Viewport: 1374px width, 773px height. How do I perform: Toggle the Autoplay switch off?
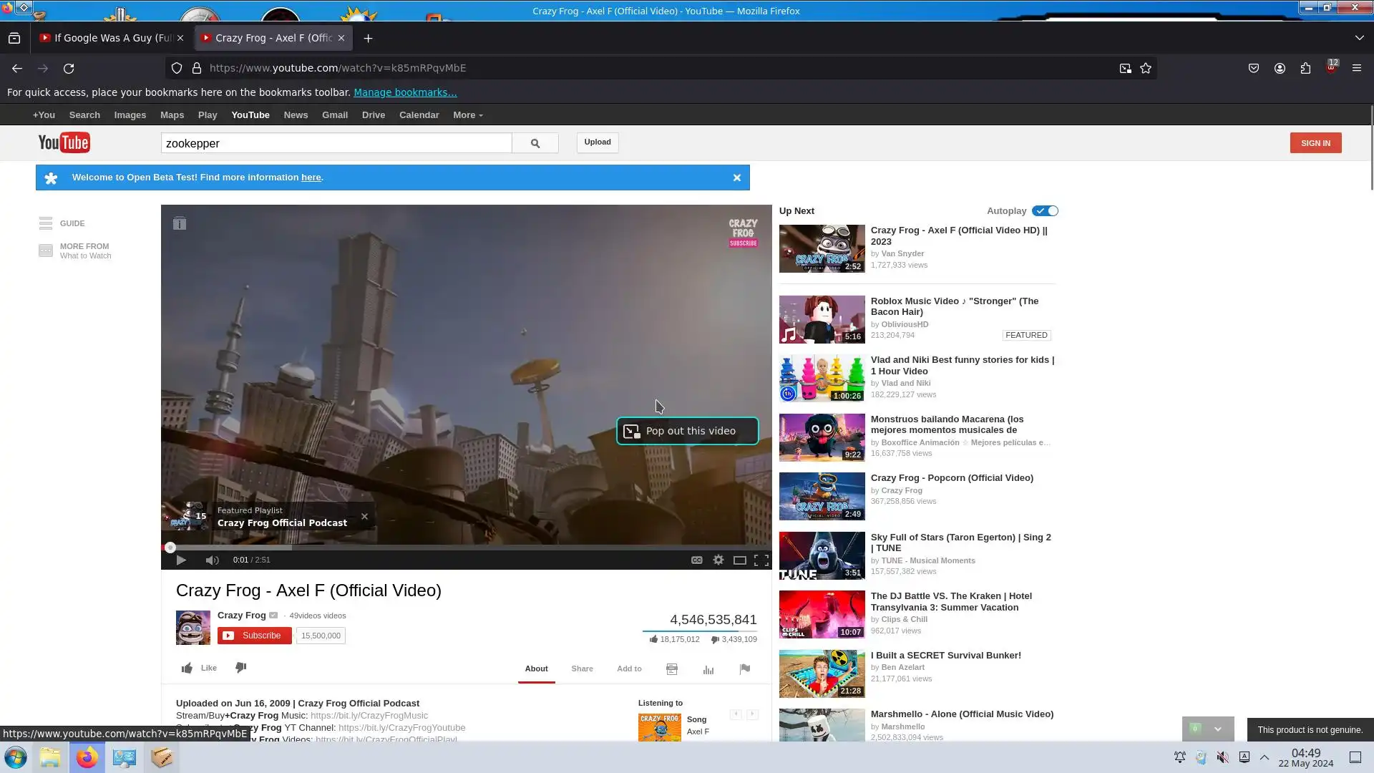(x=1045, y=211)
